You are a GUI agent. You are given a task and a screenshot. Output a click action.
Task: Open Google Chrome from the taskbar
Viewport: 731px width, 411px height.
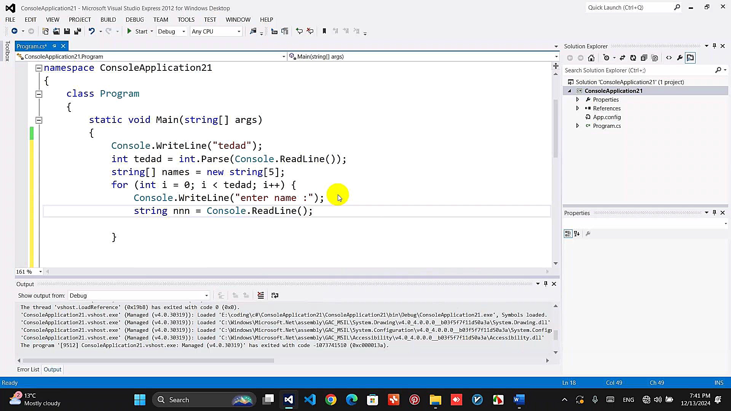[x=331, y=400]
